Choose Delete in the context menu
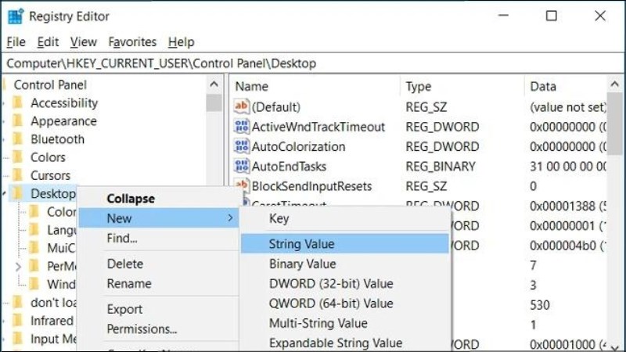Viewport: 626px width, 352px height. coord(159,264)
